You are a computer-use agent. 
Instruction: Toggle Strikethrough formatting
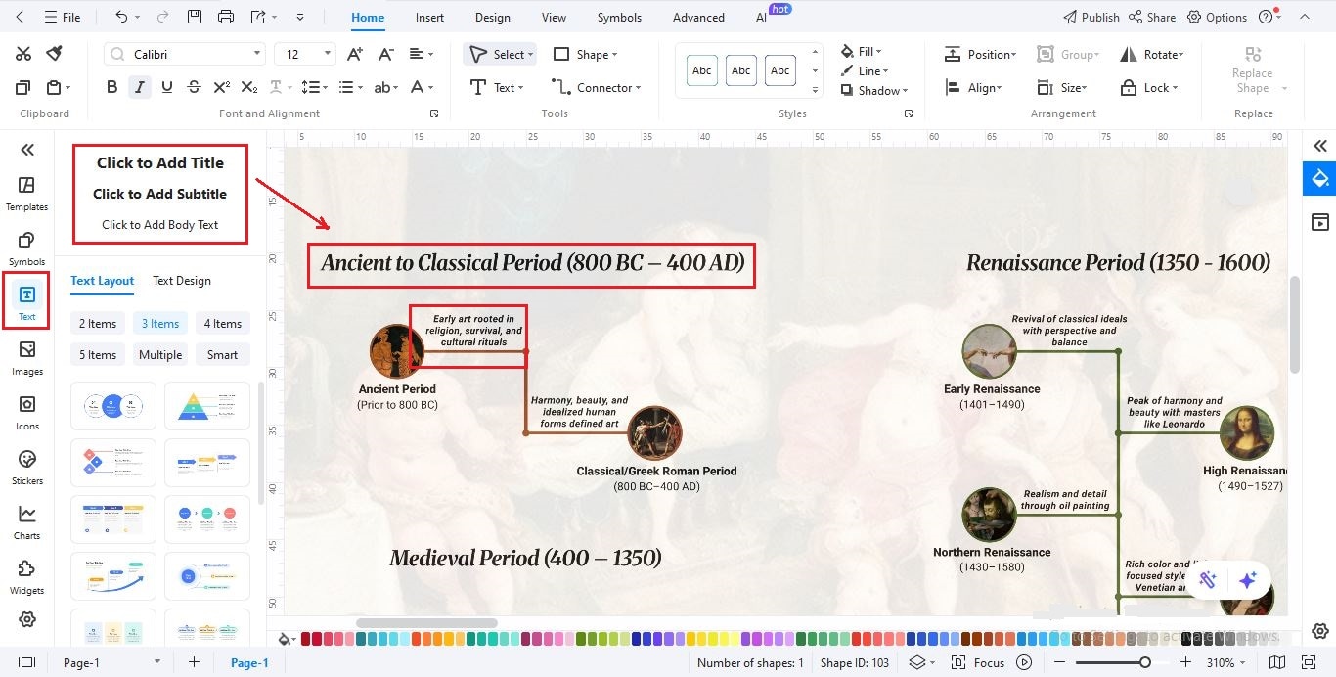click(x=195, y=87)
